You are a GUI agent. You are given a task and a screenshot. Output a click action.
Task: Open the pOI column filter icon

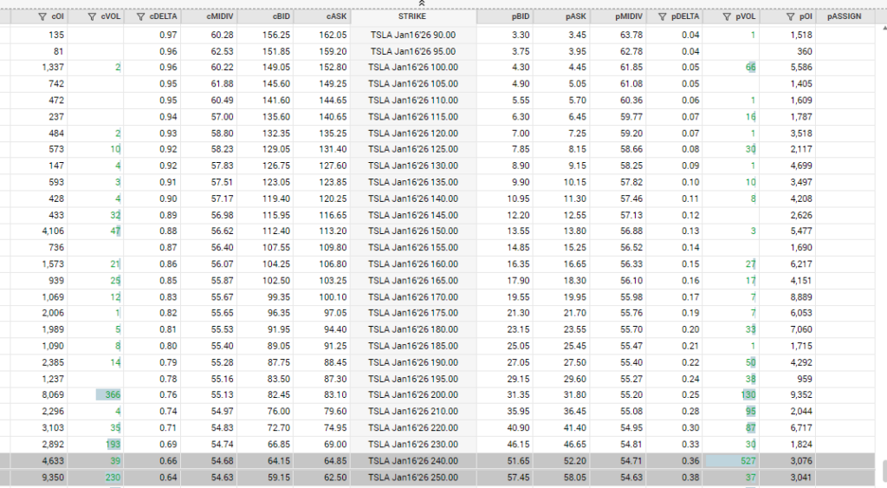pos(791,17)
